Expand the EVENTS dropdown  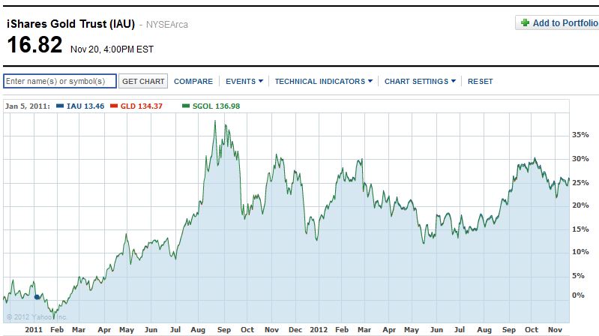pyautogui.click(x=244, y=82)
